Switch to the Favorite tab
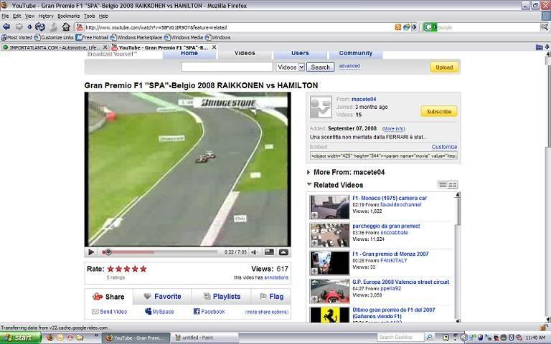Screen dimensions: 551x344 pos(162,296)
